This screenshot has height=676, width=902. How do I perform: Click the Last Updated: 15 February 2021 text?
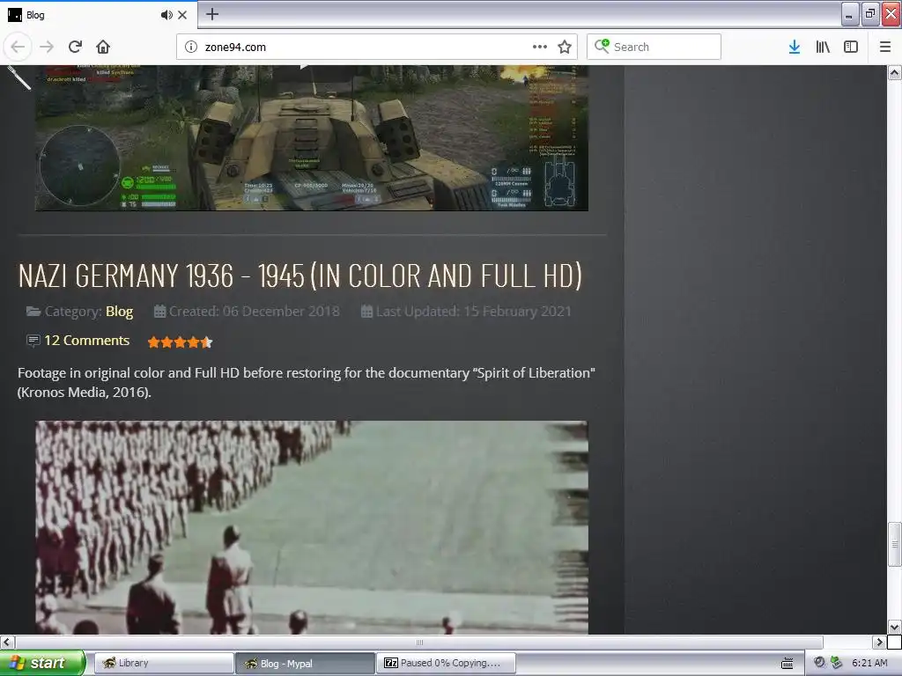pyautogui.click(x=473, y=311)
